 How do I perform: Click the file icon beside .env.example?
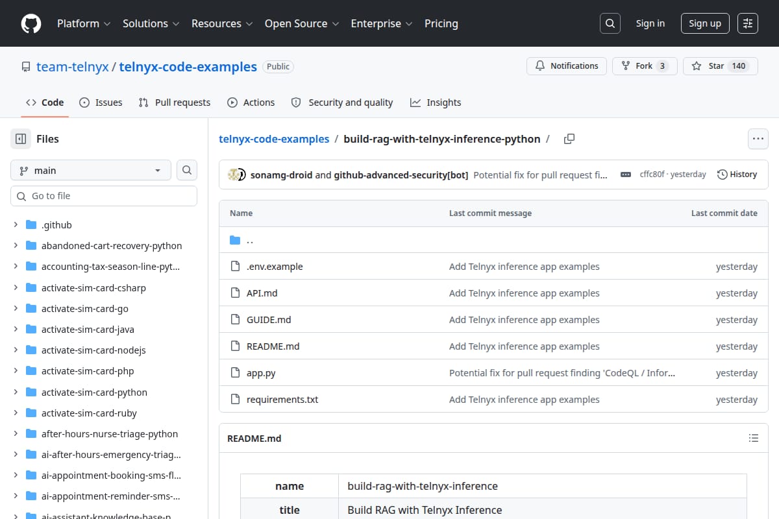click(x=235, y=267)
